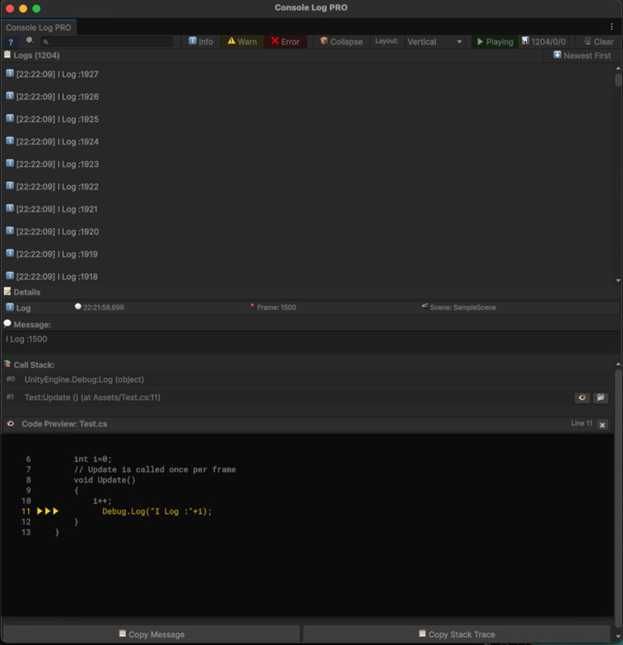Screen dimensions: 623x645
Task: Click details panel scrollbar track
Action: pos(618,500)
